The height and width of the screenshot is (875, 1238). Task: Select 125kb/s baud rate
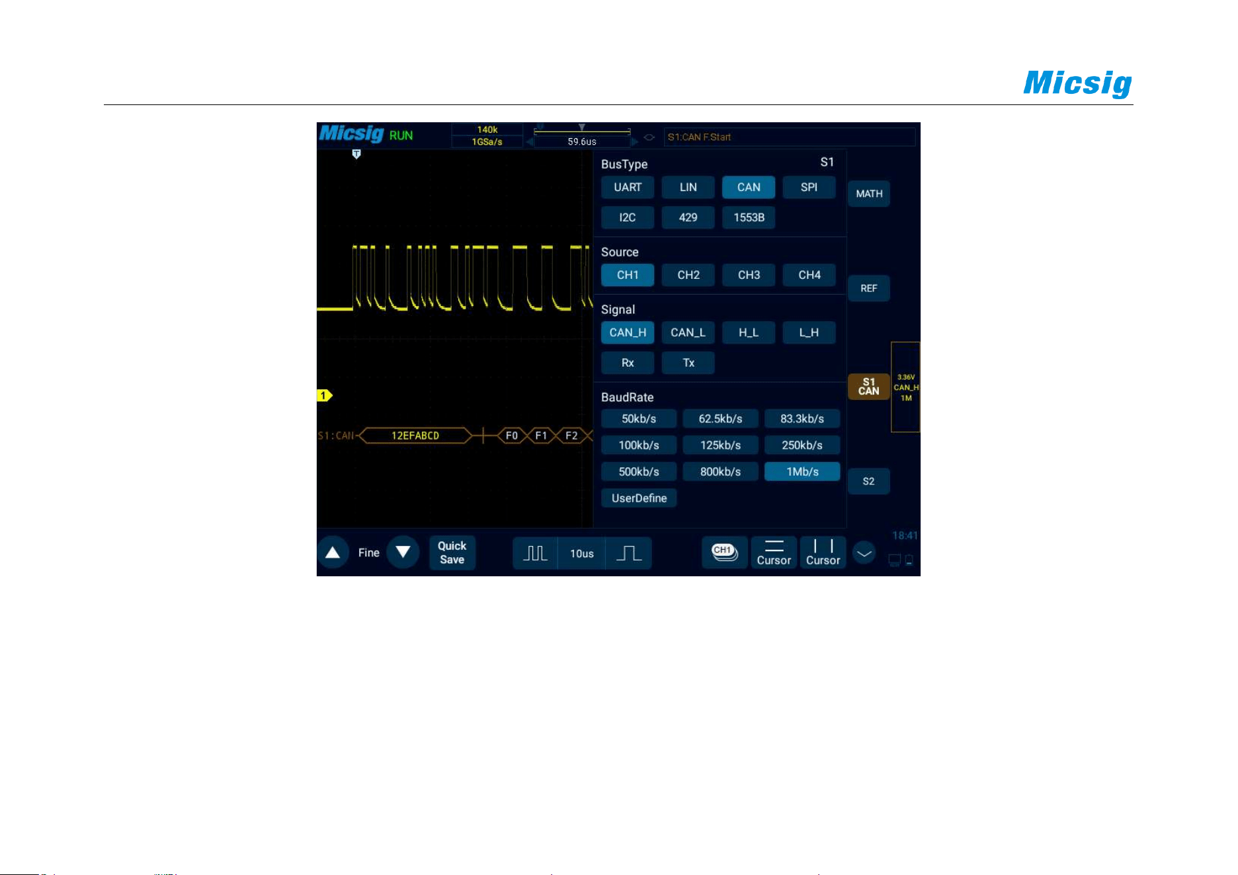tap(721, 445)
